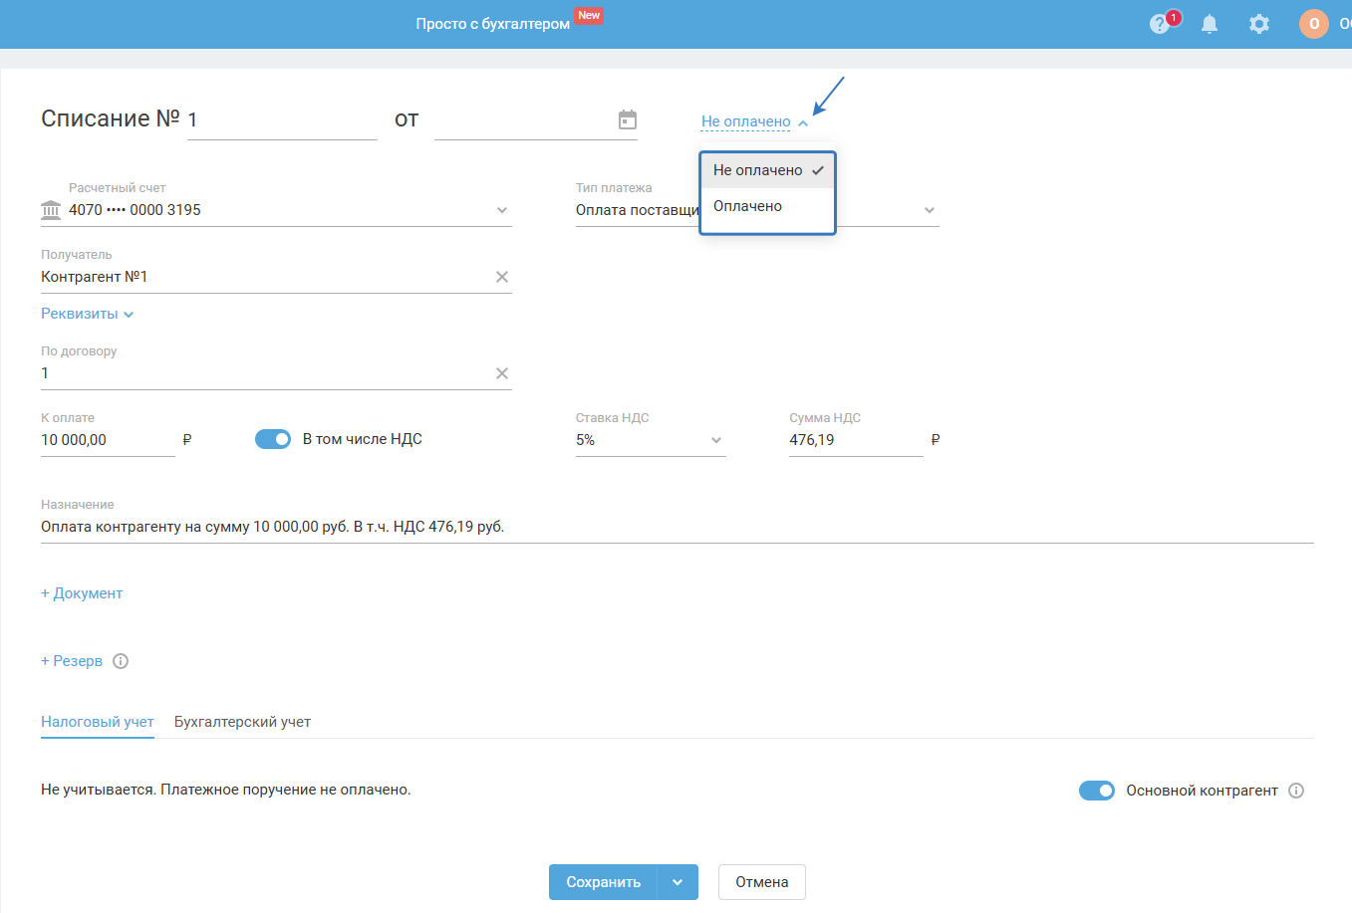Click the text Не учитывается. Платежное поручение не оплачено.
Screen dimensions: 1352x913
pyautogui.click(x=226, y=790)
